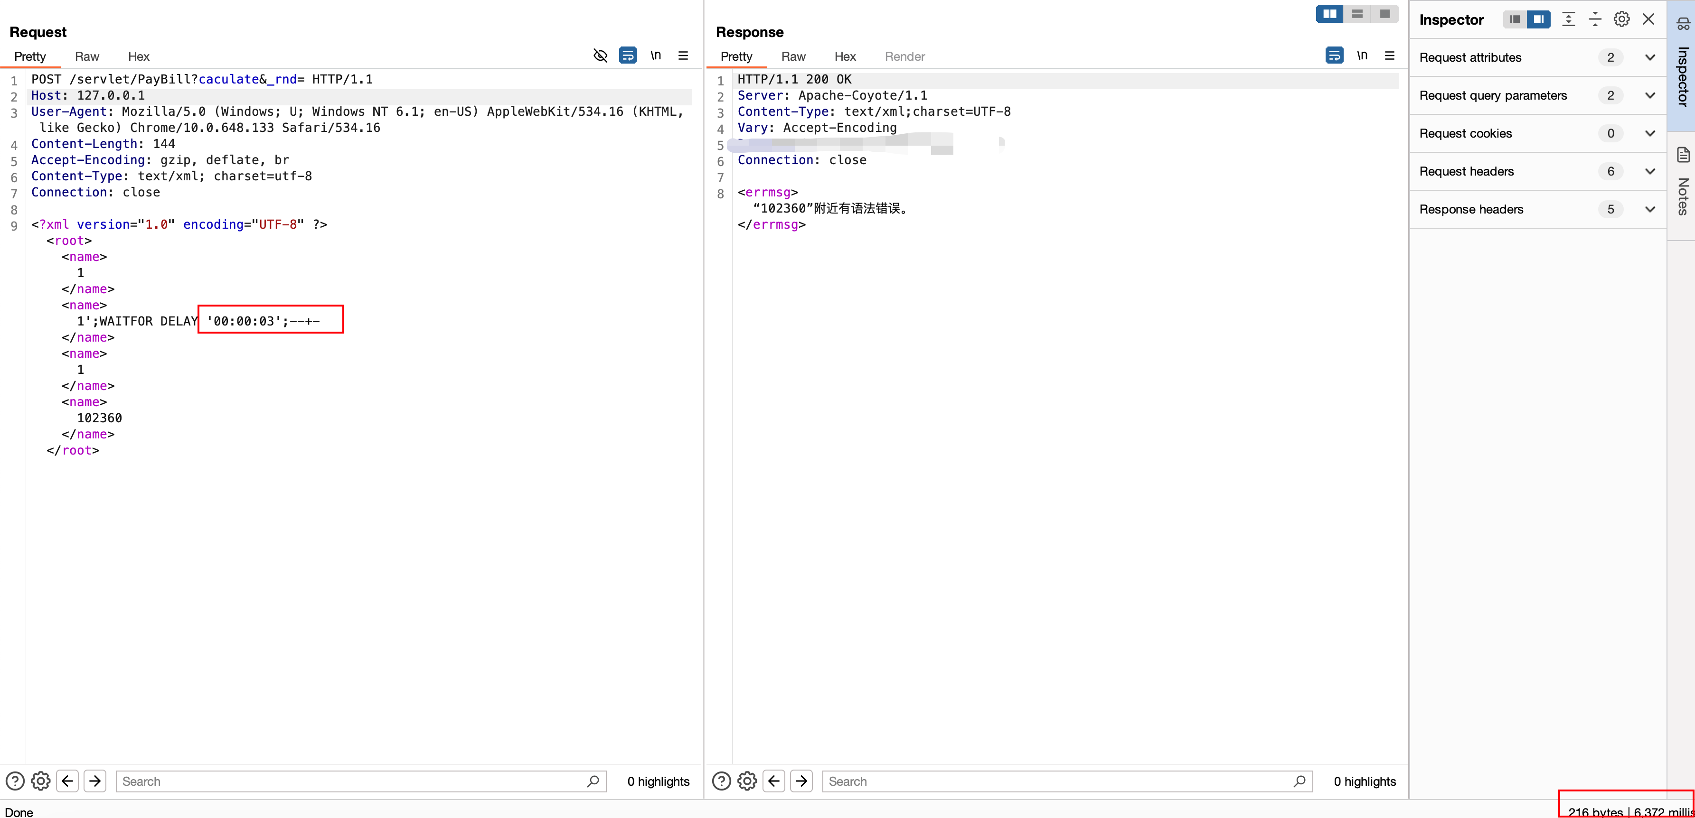Toggle hide non-printable characters icon in Request
Image resolution: width=1695 pixels, height=818 pixels.
[x=600, y=55]
